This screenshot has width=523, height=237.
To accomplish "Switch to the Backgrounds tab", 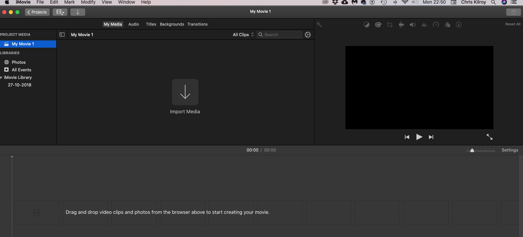I will [172, 24].
